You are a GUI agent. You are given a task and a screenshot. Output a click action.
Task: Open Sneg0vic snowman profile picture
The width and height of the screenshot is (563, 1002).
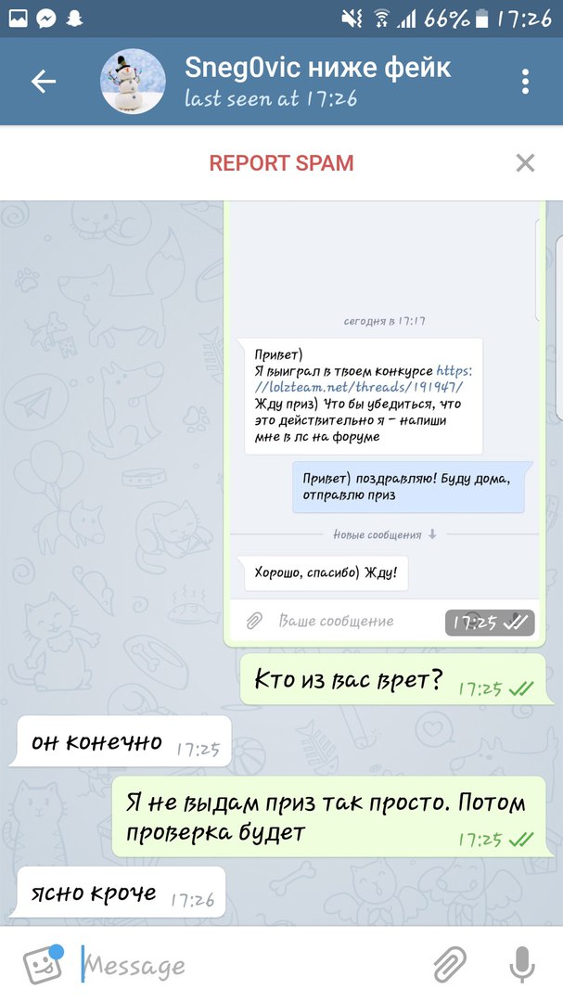[133, 81]
